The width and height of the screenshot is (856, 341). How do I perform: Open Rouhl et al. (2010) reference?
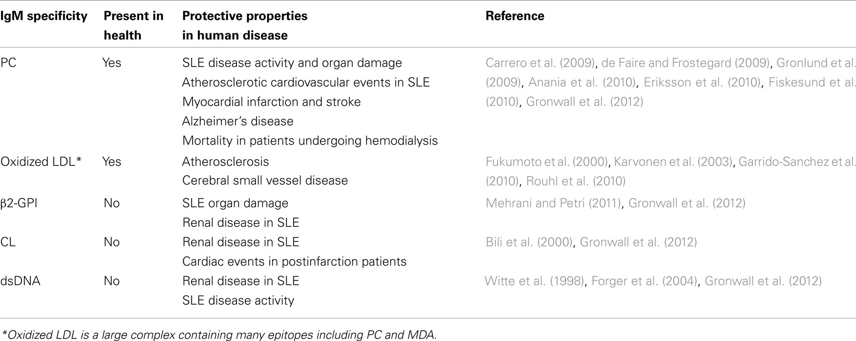click(576, 181)
